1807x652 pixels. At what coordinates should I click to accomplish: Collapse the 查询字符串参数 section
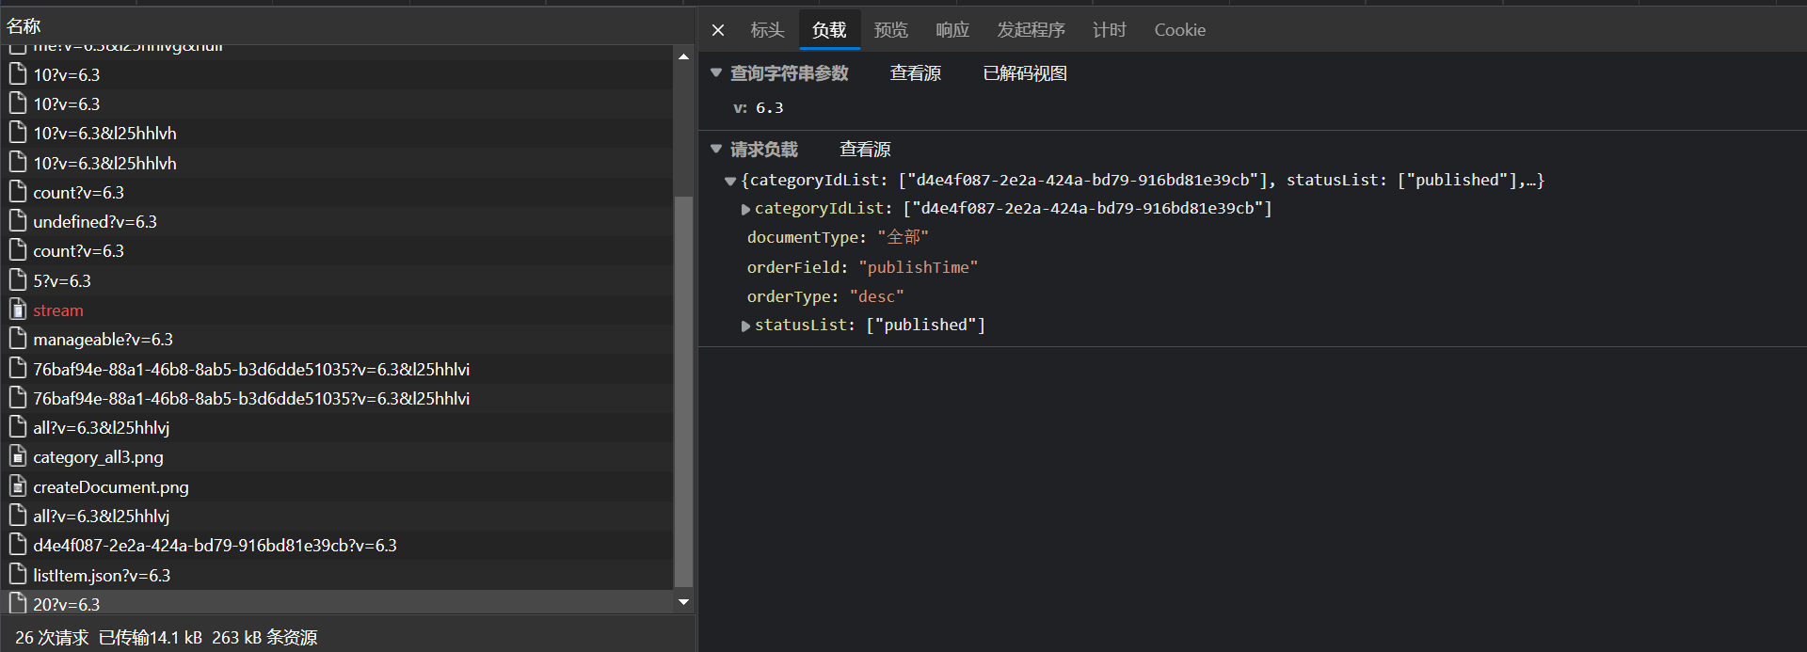716,72
